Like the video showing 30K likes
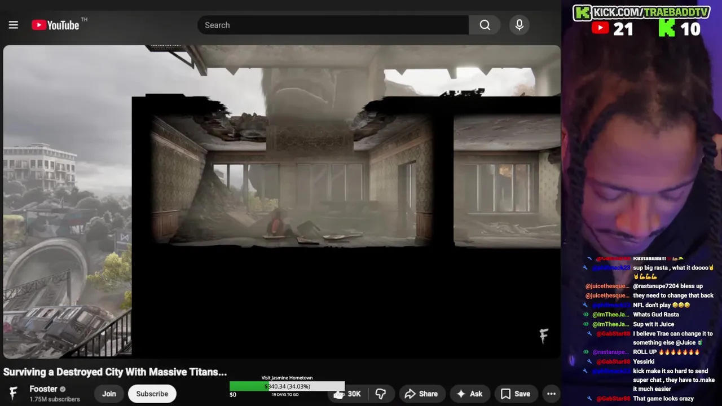The height and width of the screenshot is (406, 722). tap(347, 394)
